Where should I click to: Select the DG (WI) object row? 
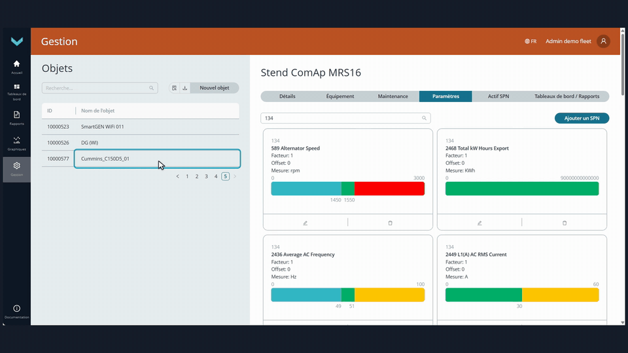141,143
